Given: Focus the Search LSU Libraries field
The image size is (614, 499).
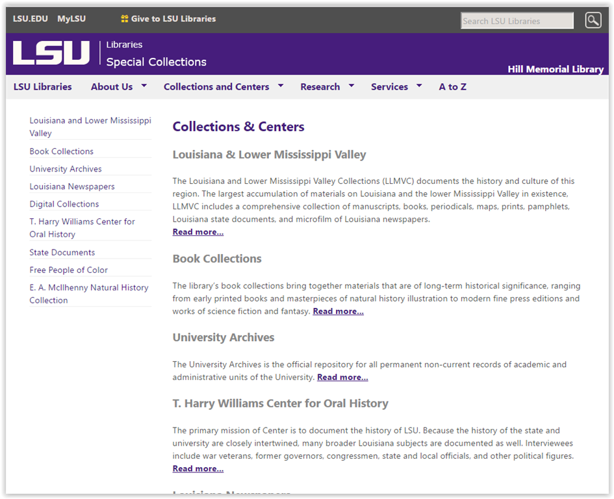Looking at the screenshot, I should pos(517,21).
